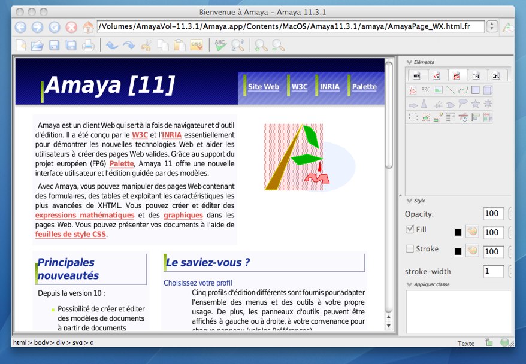Switch to the MathML elements tab

pos(437,76)
